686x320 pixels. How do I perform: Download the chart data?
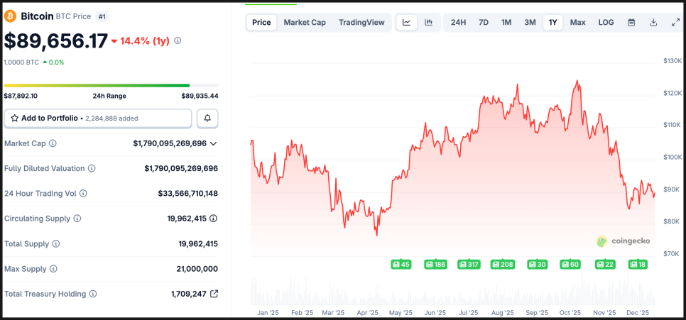[x=653, y=22]
